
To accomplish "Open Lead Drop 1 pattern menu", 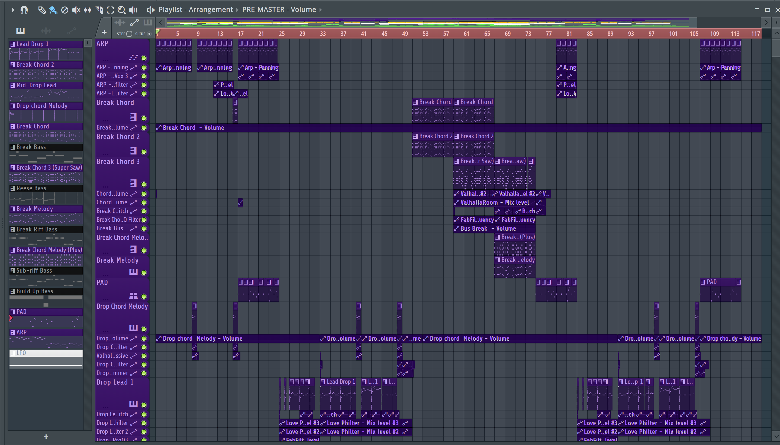I will 12,44.
